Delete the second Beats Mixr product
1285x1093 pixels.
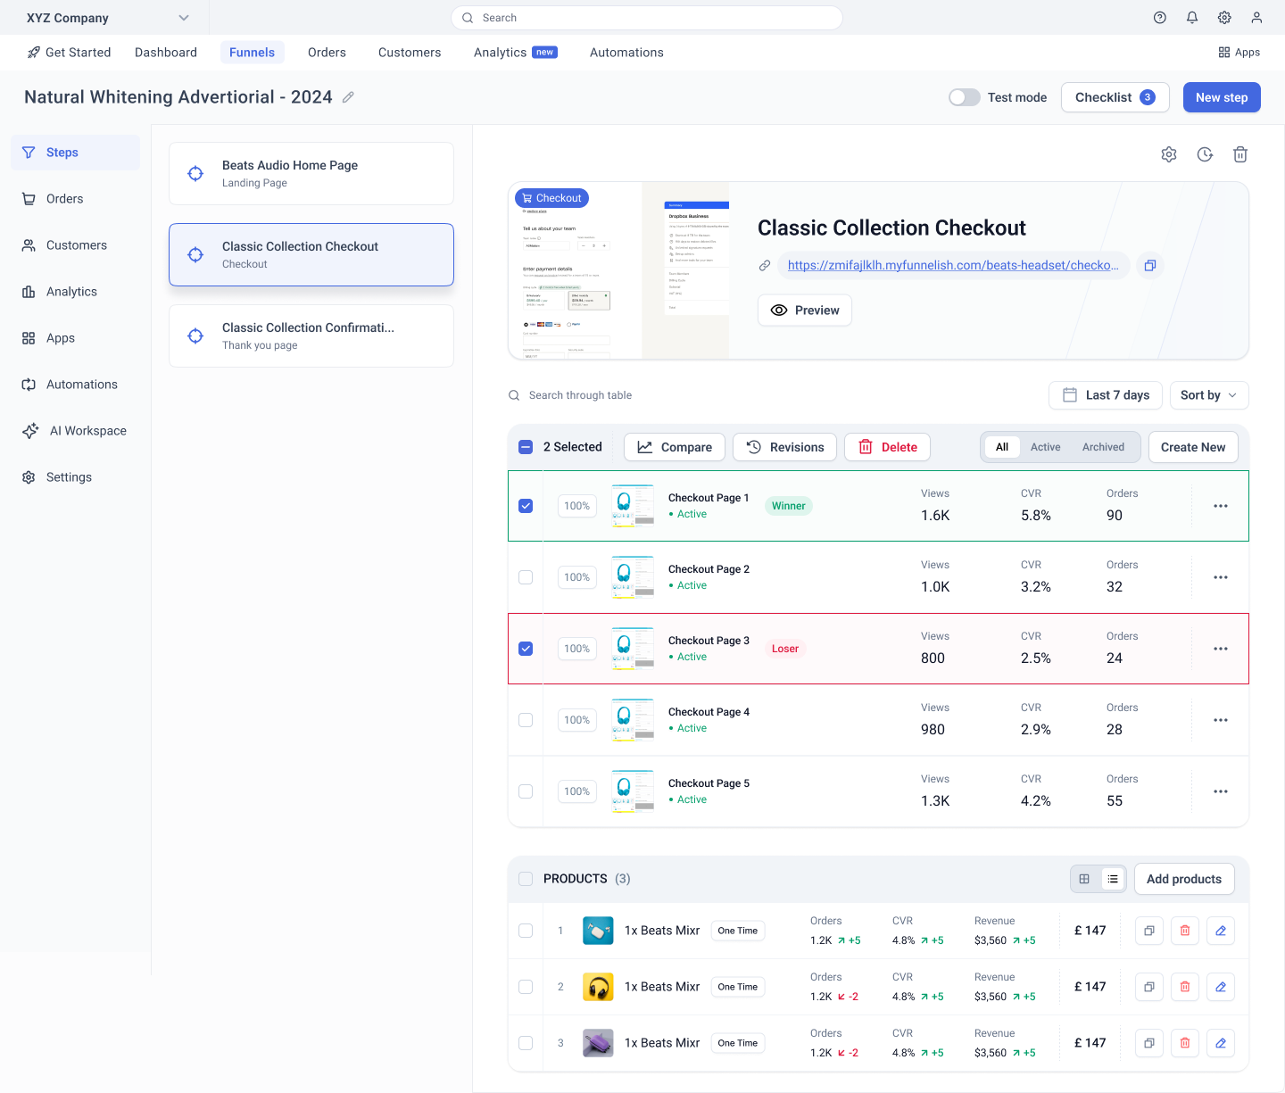pyautogui.click(x=1185, y=987)
